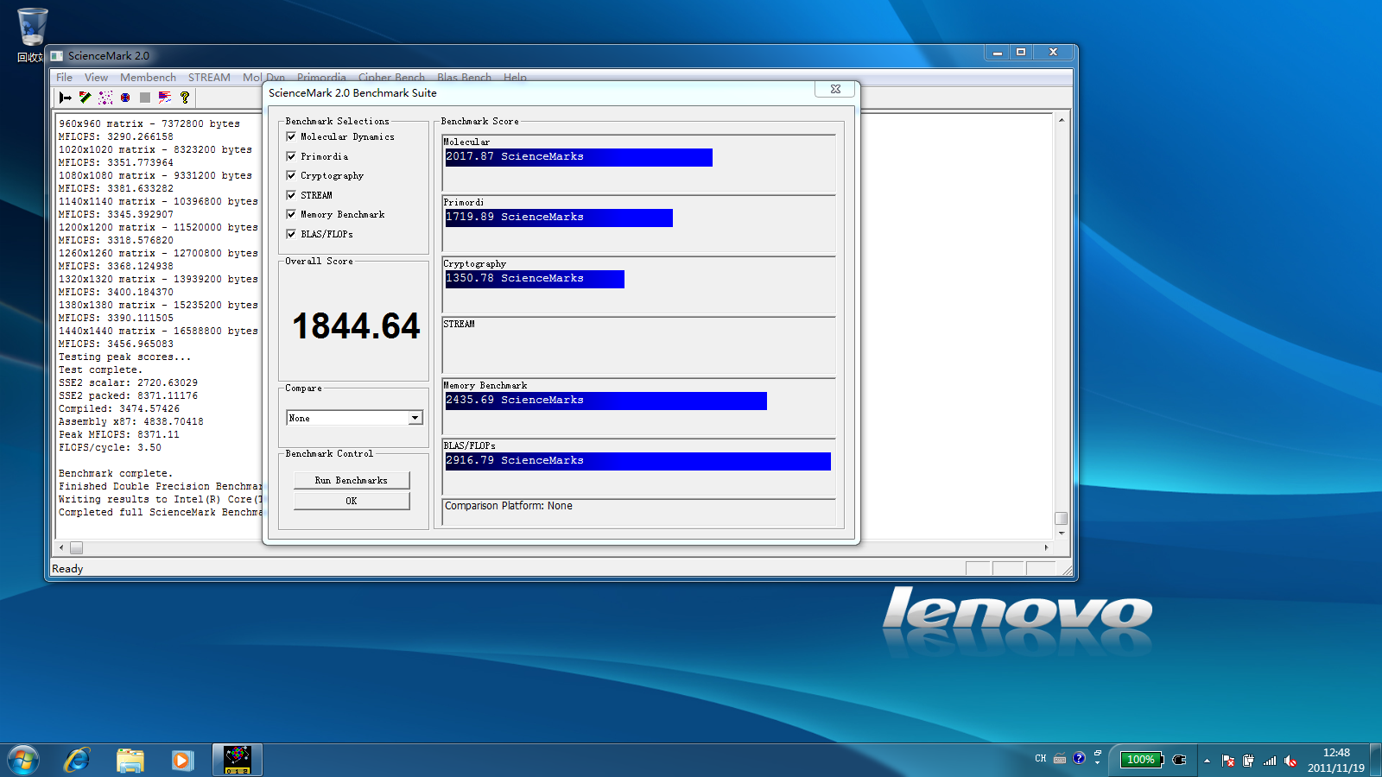Click the 100% battery gauge

(x=1141, y=760)
